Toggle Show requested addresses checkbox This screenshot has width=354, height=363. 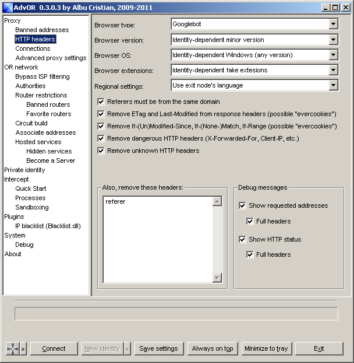[x=242, y=205]
